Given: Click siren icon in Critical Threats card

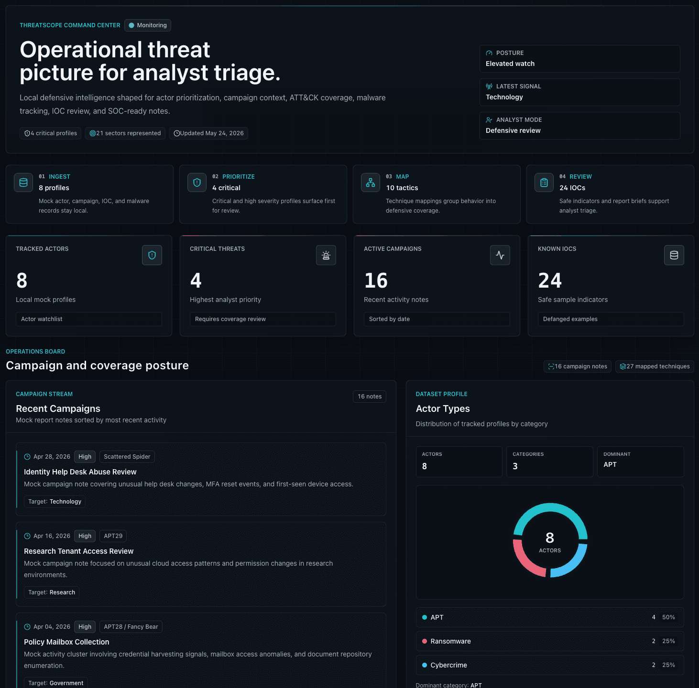Looking at the screenshot, I should (326, 255).
